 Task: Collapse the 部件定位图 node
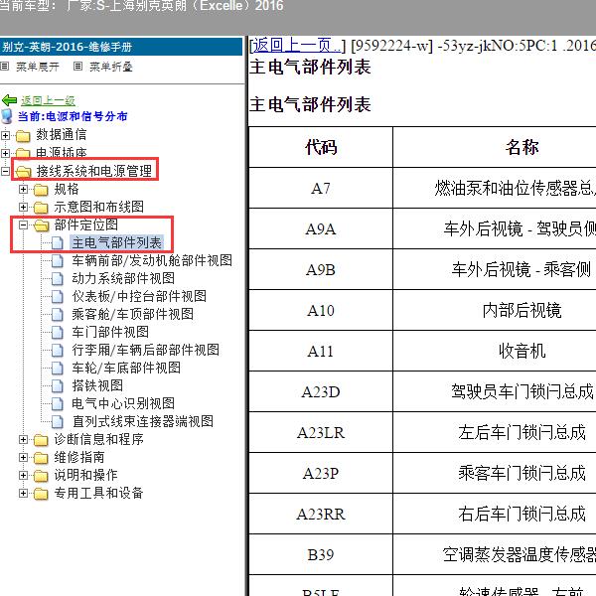[x=23, y=225]
